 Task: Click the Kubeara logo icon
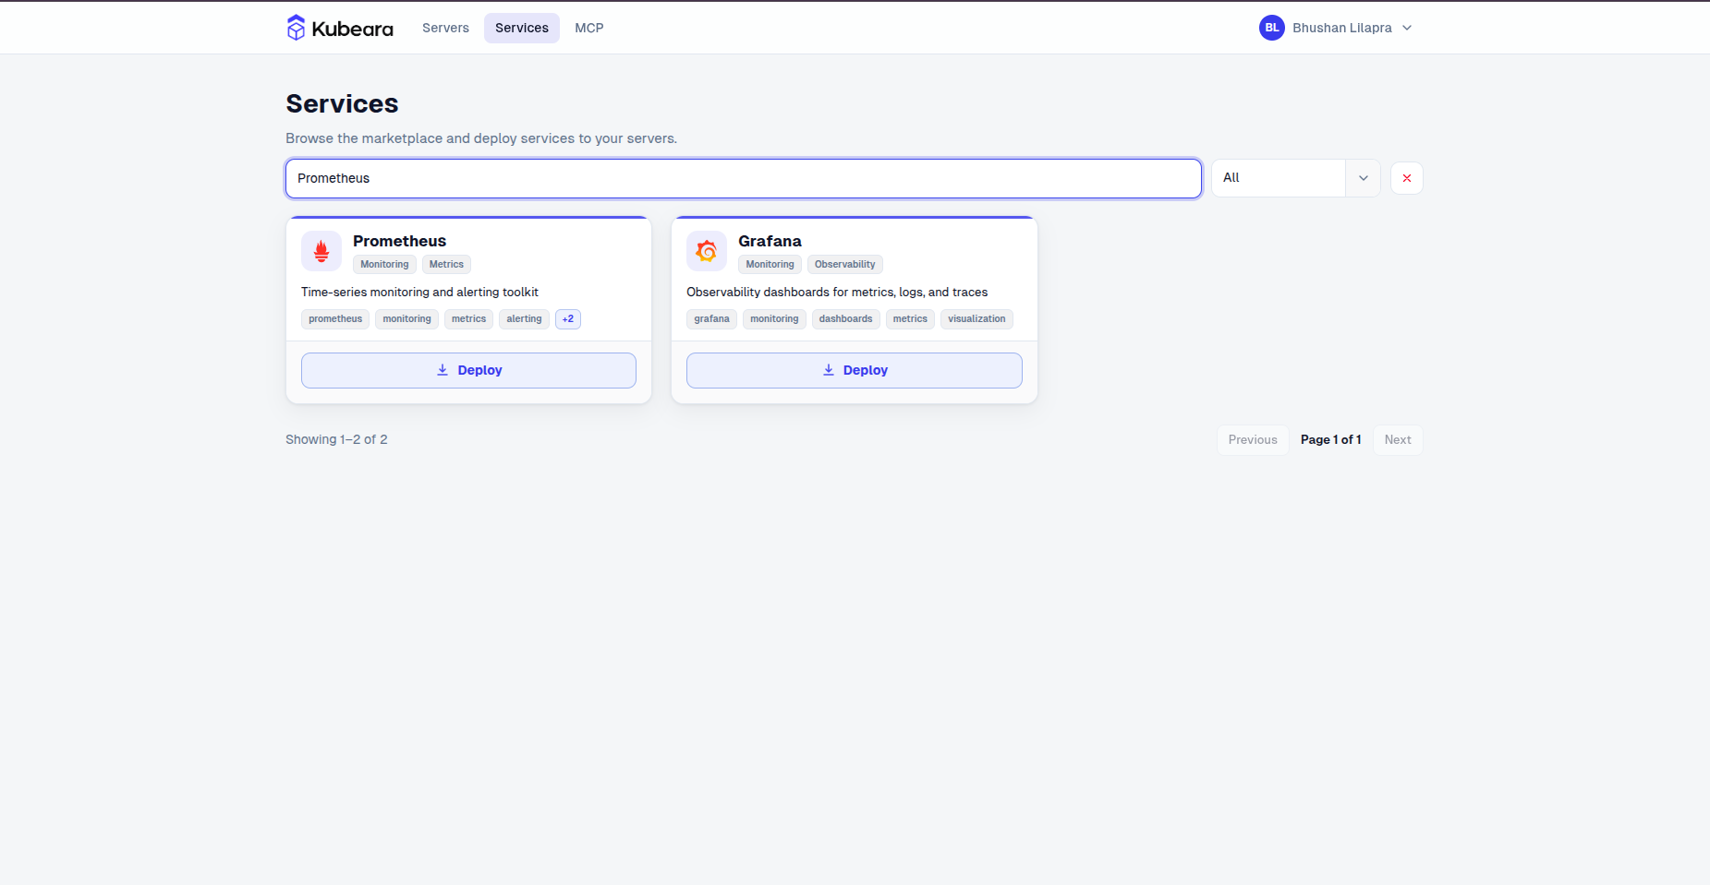(x=296, y=28)
